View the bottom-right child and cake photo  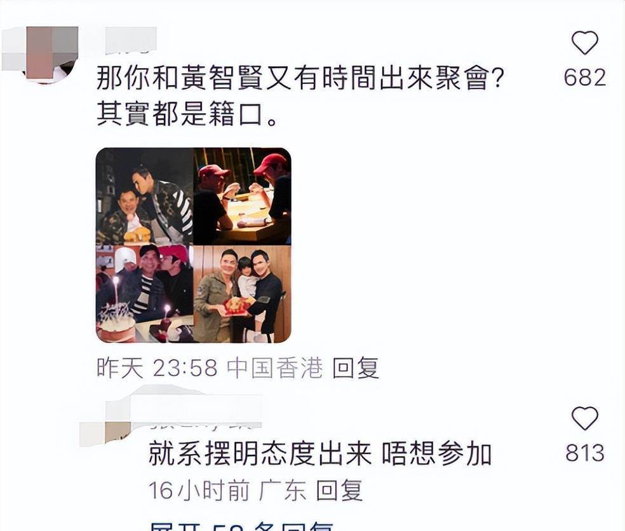(243, 294)
